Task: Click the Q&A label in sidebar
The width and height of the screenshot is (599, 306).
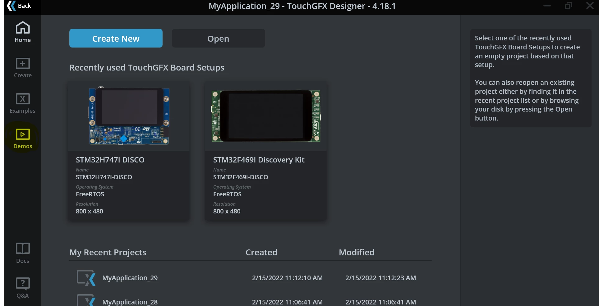Action: (23, 296)
